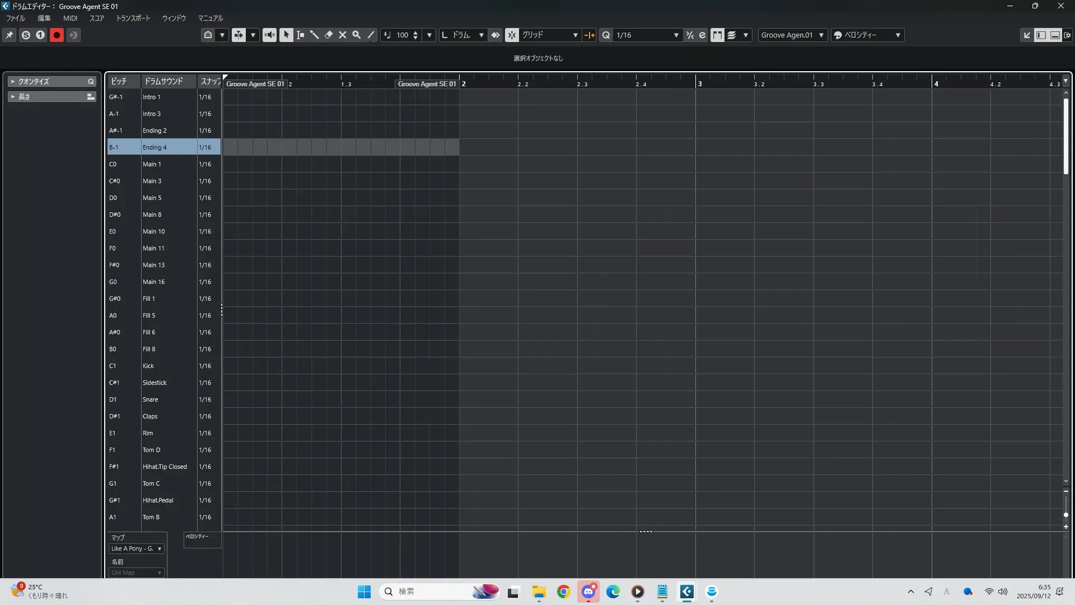
Task: Open the トランスポート menu
Action: tap(133, 18)
